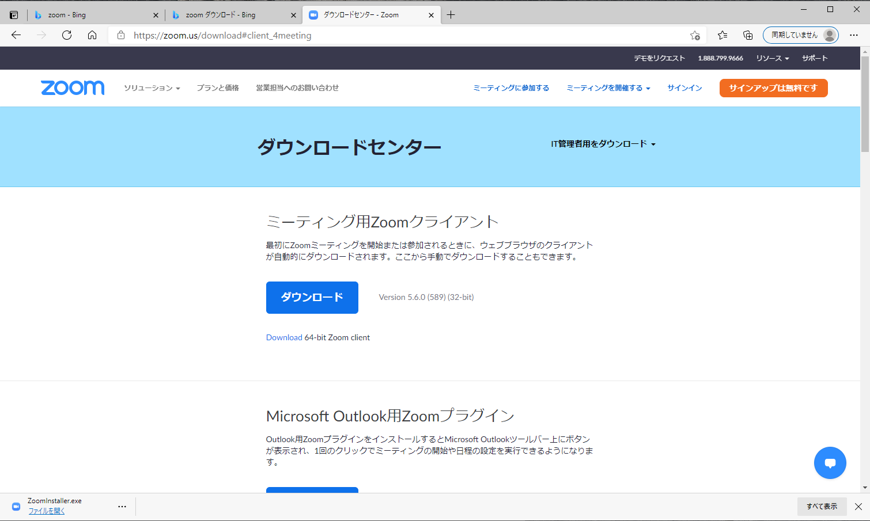
Task: Click すべて表示 in downloads bar
Action: click(822, 507)
